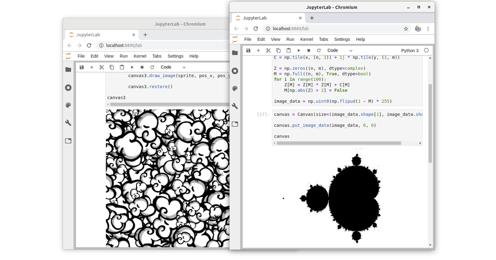The width and height of the screenshot is (496, 260).
Task: Run the selected cell in the right notebook
Action: pyautogui.click(x=299, y=50)
